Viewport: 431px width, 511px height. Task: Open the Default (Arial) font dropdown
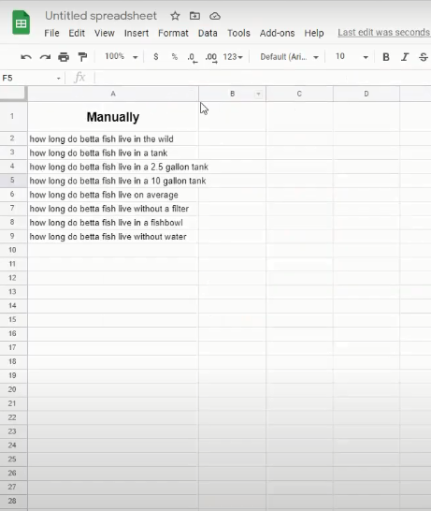pyautogui.click(x=289, y=57)
